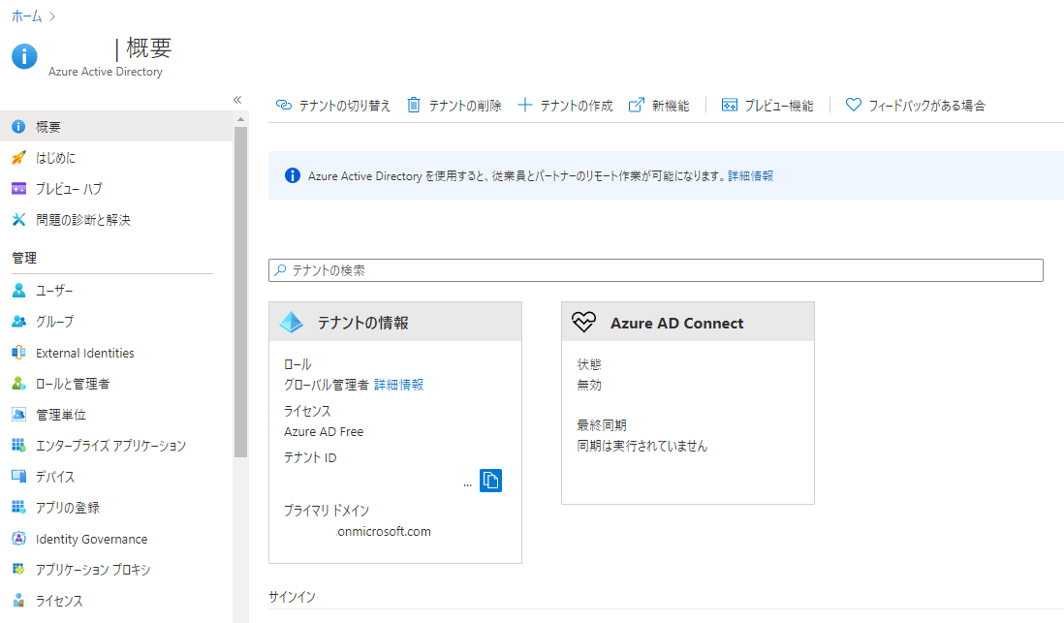
Task: Click テナントの作成 button label
Action: 577,106
